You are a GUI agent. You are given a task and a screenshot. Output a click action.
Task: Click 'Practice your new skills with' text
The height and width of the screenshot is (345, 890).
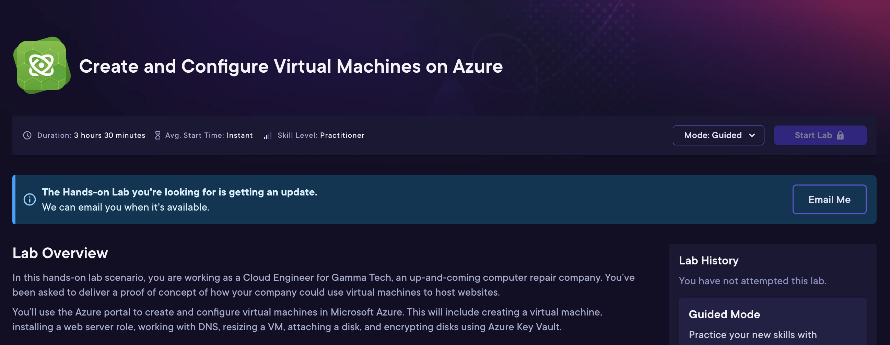(x=752, y=335)
